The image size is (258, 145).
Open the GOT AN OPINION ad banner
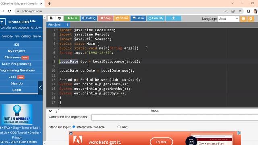coord(17,114)
